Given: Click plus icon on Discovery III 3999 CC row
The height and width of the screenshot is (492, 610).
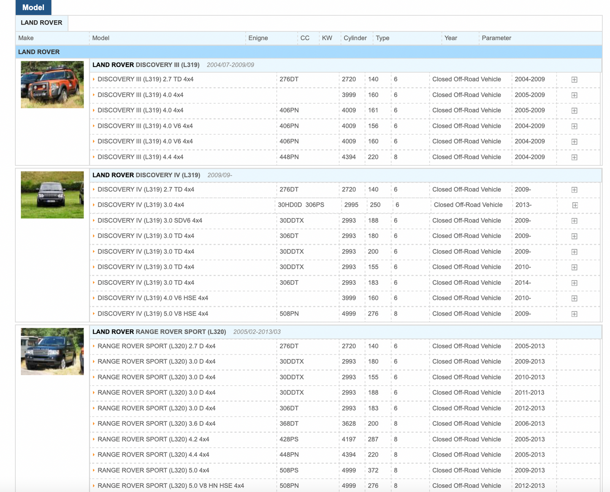Looking at the screenshot, I should point(574,95).
